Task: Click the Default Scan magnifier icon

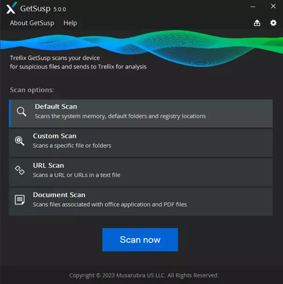Action: click(x=21, y=111)
